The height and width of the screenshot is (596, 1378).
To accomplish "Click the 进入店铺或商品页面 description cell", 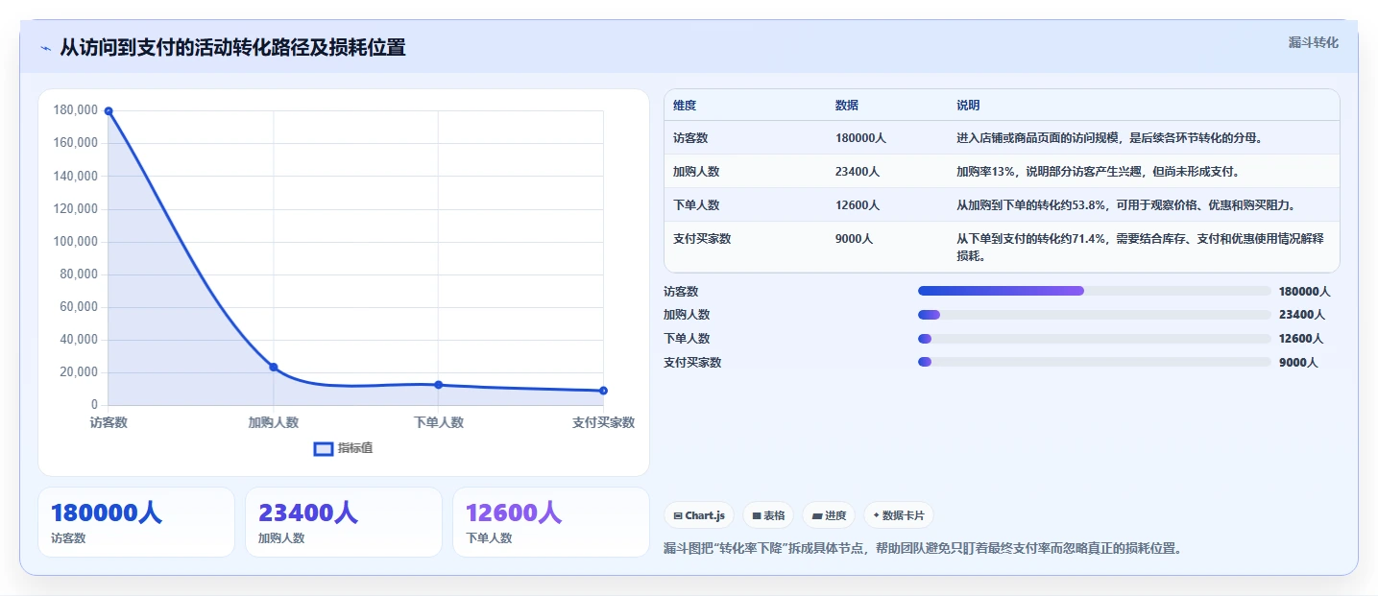I will coord(1109,138).
